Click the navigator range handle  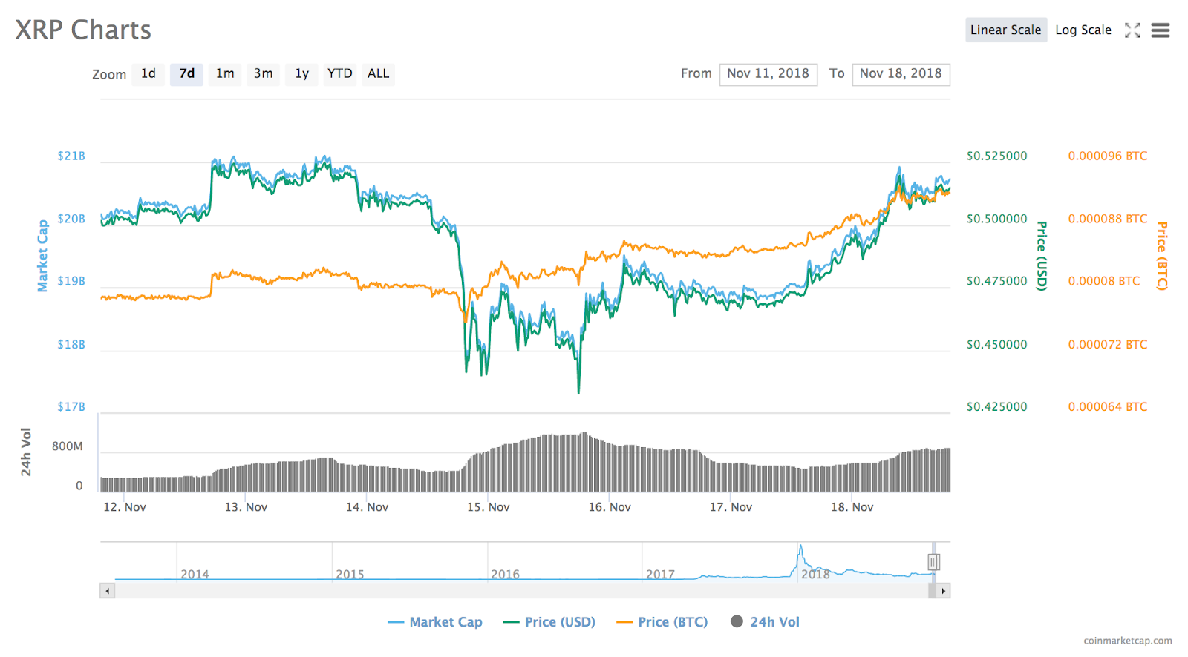point(933,562)
